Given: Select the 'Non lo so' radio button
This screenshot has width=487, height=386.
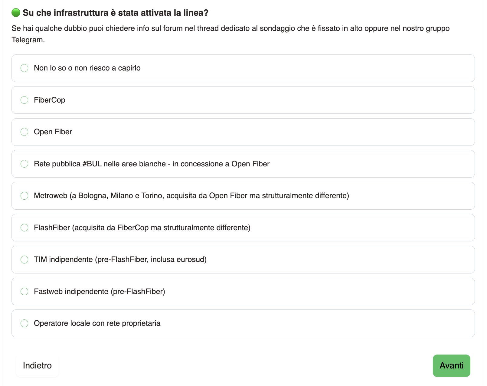Looking at the screenshot, I should (x=24, y=68).
